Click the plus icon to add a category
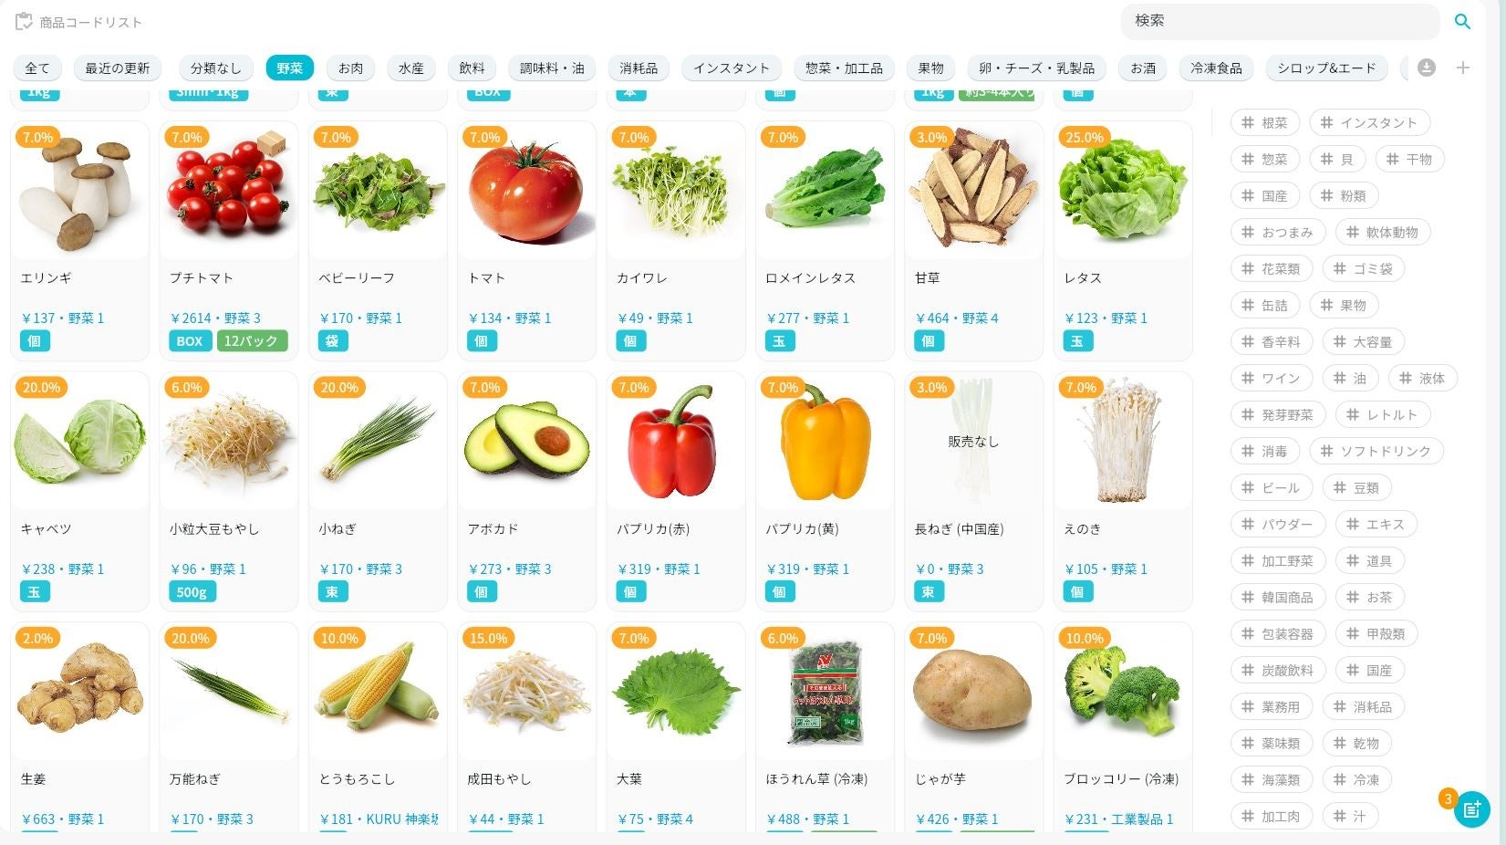The height and width of the screenshot is (845, 1506). 1463,68
